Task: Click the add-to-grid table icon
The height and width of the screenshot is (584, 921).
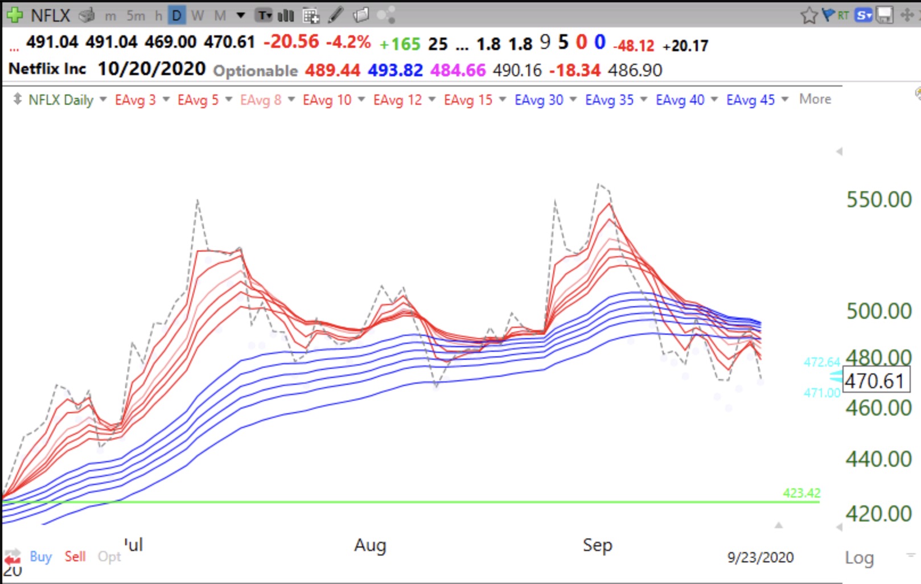Action: pos(311,15)
